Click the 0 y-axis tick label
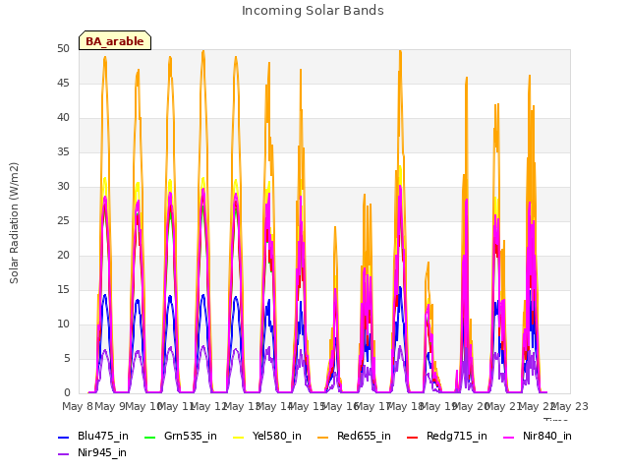Screen dimensions: 629x472 67,393
